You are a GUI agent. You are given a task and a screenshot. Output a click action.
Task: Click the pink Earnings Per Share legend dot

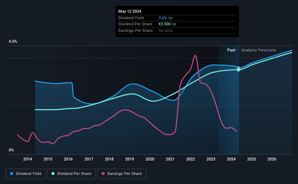[103, 173]
